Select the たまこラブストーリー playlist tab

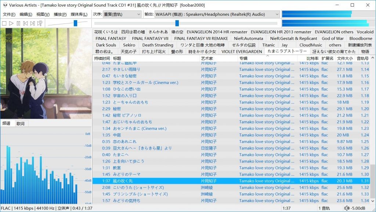click(x=287, y=51)
